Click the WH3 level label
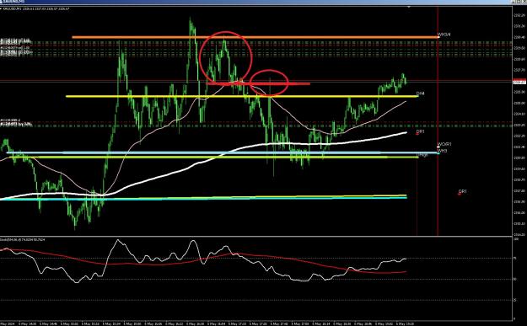 pyautogui.click(x=443, y=151)
